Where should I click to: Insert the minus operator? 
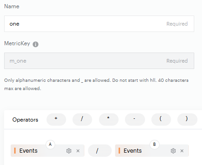pos(135,119)
